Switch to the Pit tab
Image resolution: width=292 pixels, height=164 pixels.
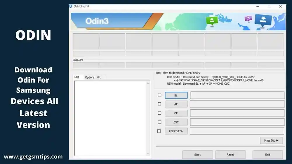(99, 77)
